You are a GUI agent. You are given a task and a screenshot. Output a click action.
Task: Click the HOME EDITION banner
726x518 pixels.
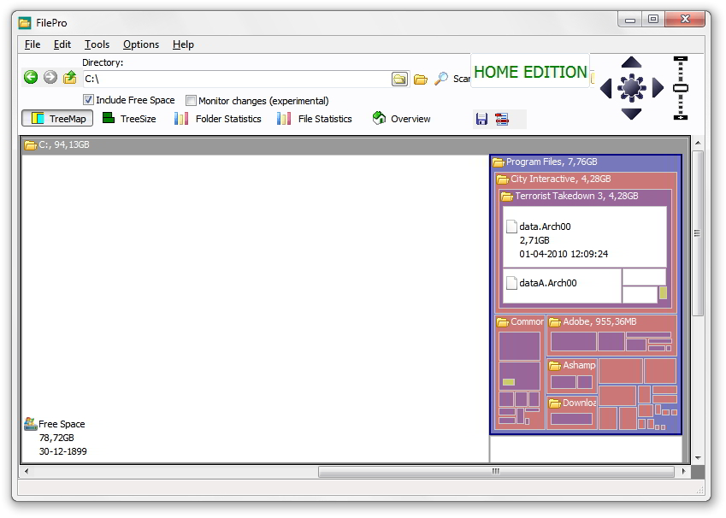(530, 72)
